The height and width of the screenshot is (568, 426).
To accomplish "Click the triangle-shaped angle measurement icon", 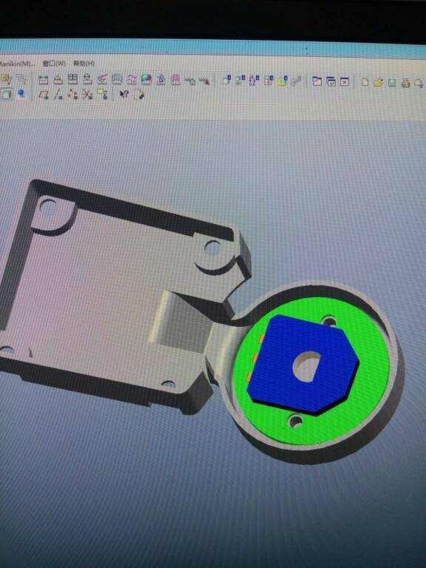I will [x=58, y=79].
